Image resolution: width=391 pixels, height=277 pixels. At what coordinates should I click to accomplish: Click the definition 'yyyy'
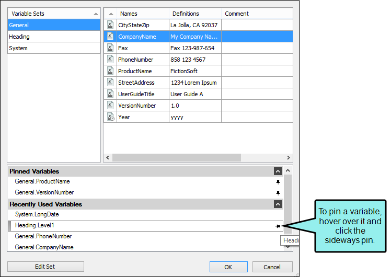click(x=195, y=117)
